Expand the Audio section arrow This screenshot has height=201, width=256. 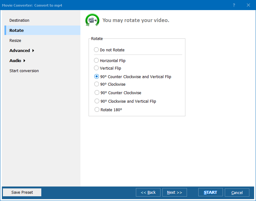coord(24,61)
